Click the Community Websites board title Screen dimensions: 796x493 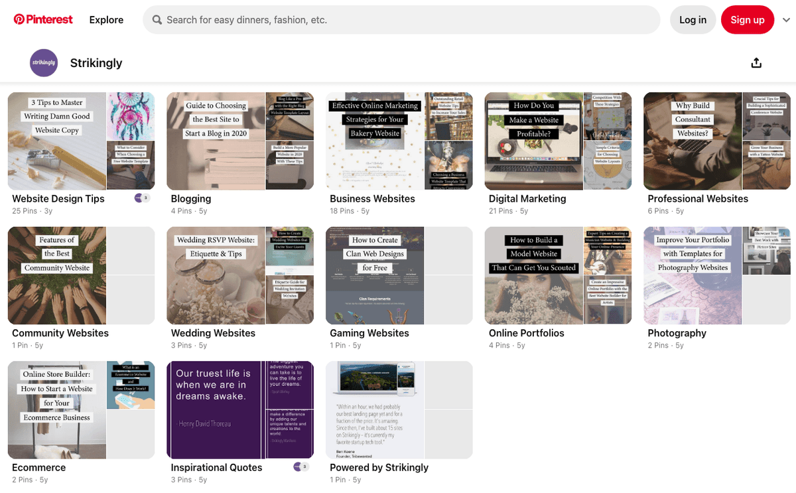point(60,333)
